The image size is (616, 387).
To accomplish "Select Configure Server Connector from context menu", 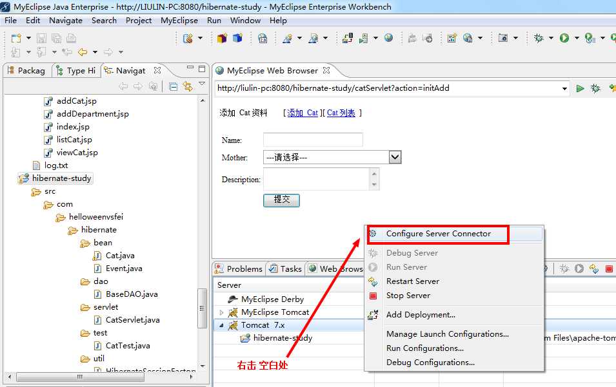I will click(455, 234).
